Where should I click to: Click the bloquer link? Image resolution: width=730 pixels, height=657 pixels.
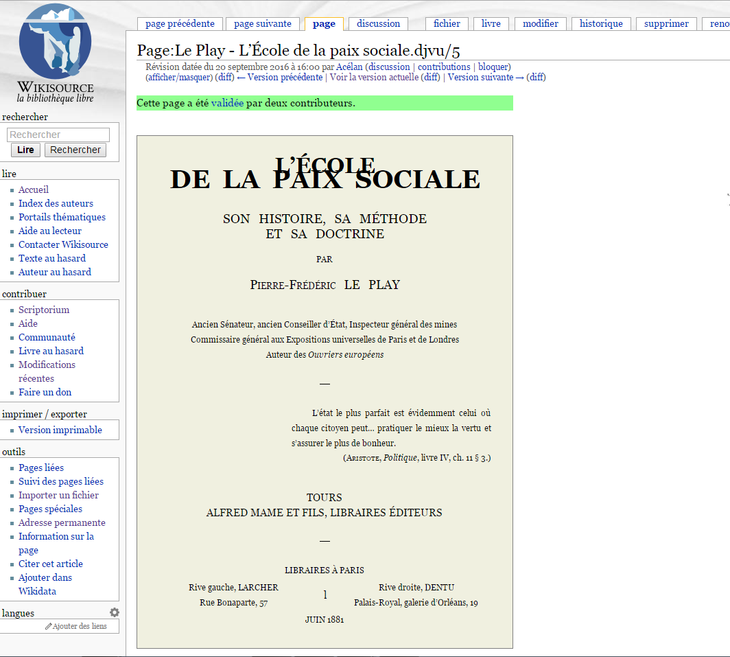point(493,67)
